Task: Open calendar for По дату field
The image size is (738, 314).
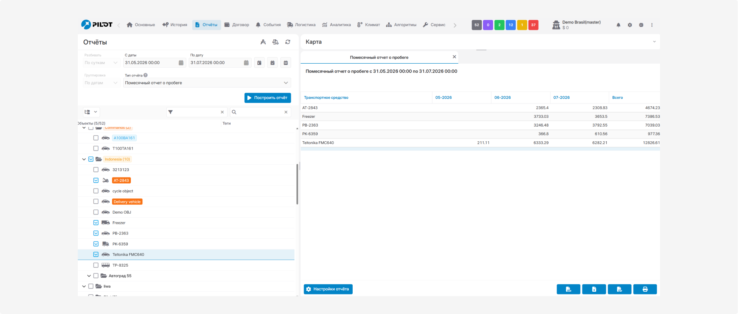Action: 246,63
